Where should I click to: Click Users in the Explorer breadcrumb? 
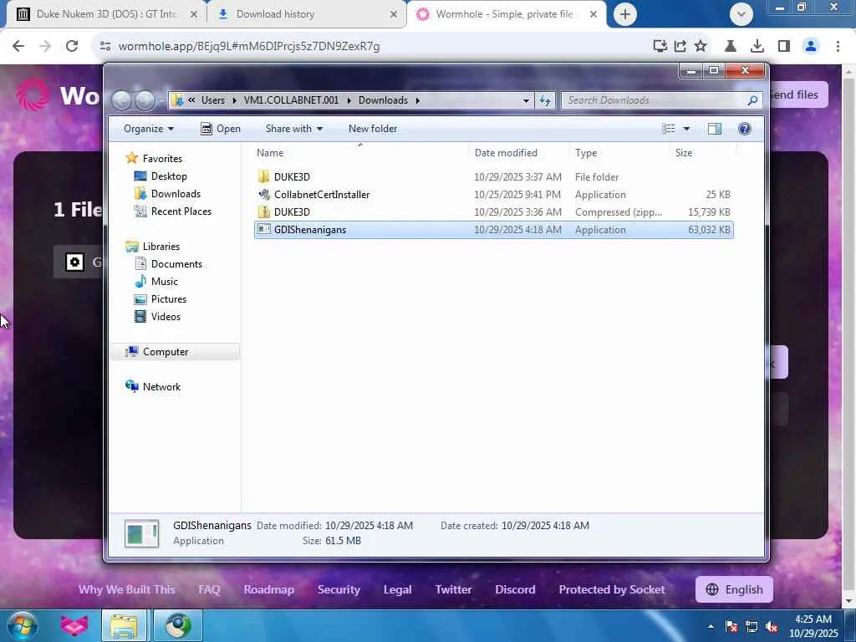pyautogui.click(x=212, y=100)
